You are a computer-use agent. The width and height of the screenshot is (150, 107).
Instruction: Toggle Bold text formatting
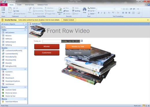click(x=98, y=13)
